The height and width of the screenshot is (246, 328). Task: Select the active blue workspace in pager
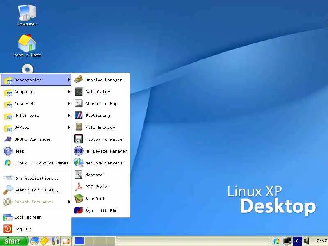tap(79, 241)
